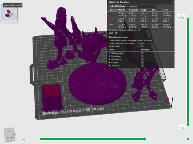Click the filament 2 Total value 2,71 m
Image resolution: width=193 pixels, height=144 pixels.
166,19
